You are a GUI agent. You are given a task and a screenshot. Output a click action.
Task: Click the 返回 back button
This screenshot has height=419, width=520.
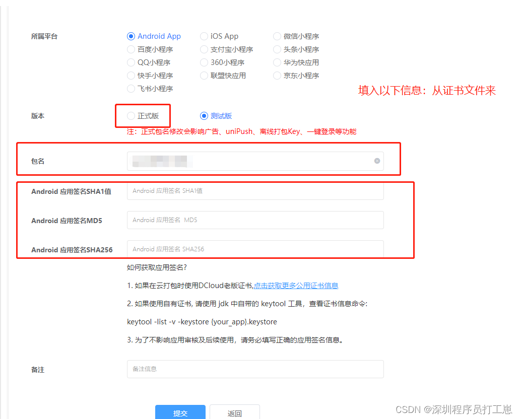pyautogui.click(x=235, y=412)
